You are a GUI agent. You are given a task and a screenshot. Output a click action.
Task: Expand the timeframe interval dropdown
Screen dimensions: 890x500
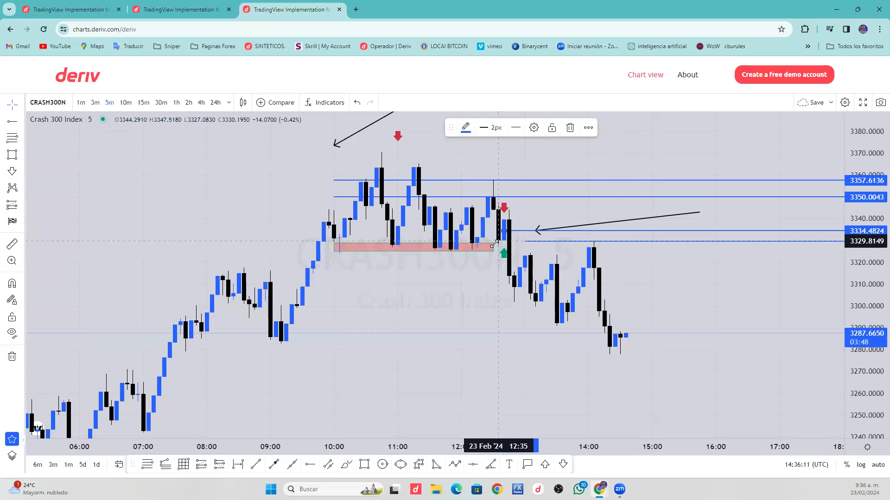(229, 102)
